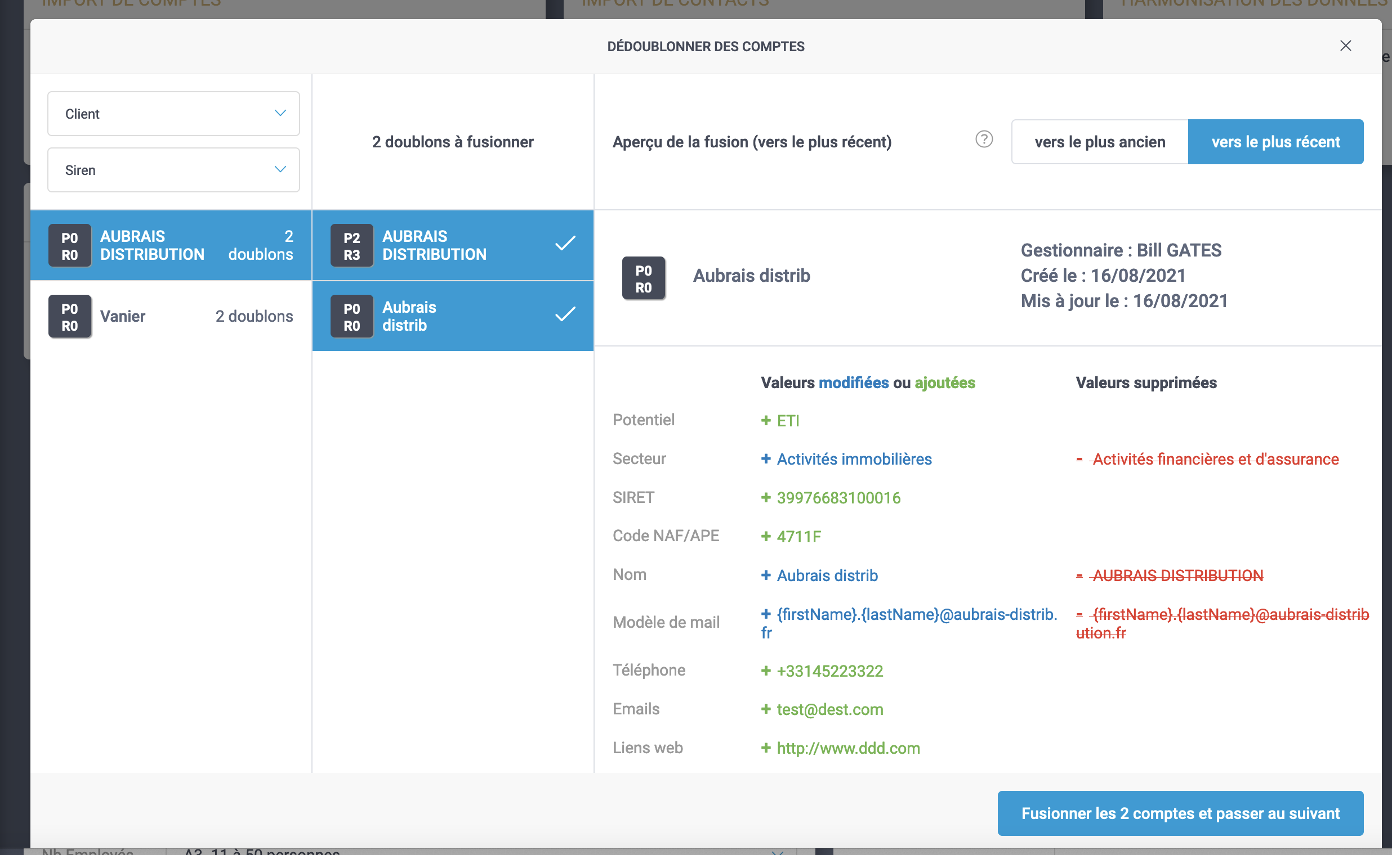Click P0 R0 badge of Aubrais distrib duplicate

pyautogui.click(x=351, y=317)
